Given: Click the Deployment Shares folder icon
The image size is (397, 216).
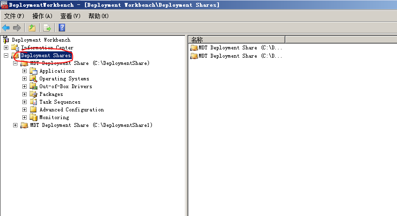Looking at the screenshot, I should (x=15, y=55).
